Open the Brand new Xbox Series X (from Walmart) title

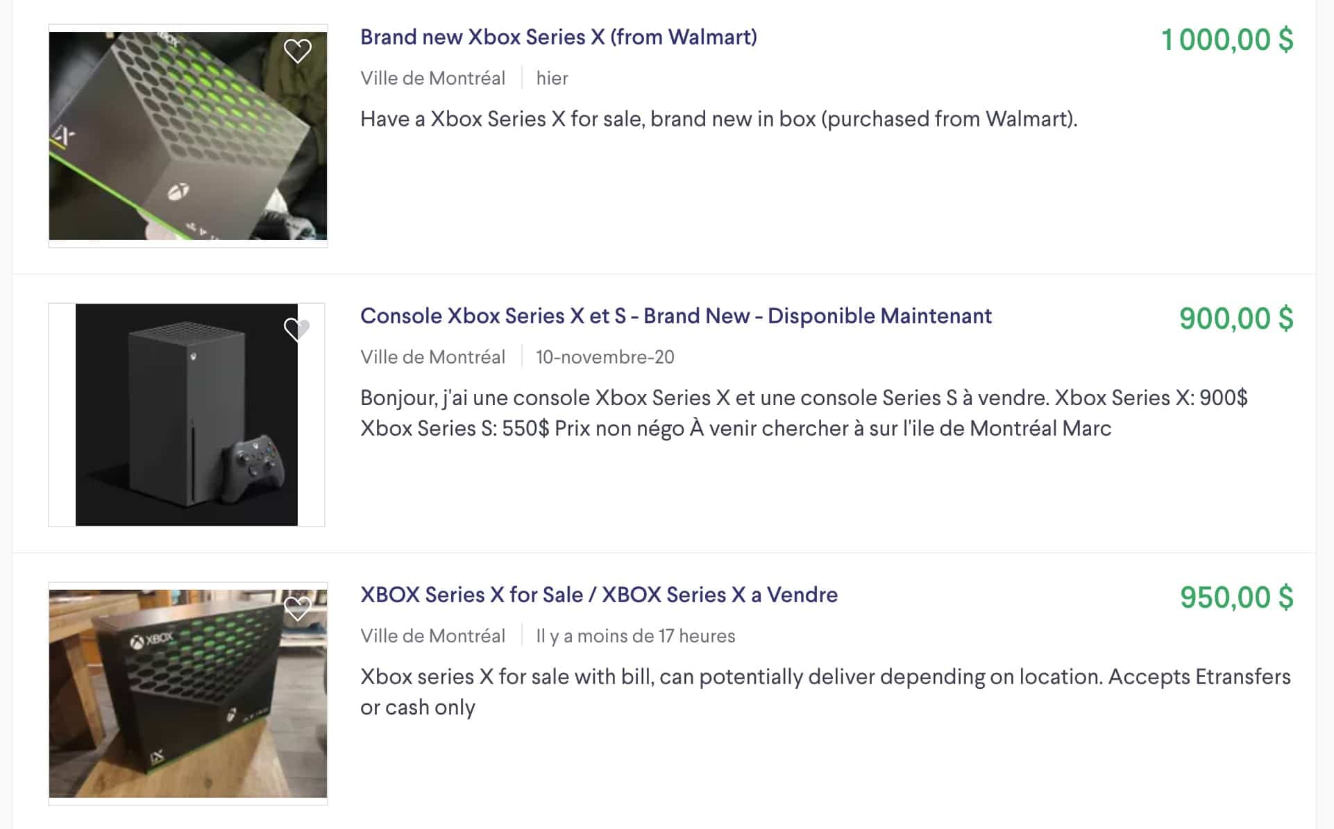click(x=559, y=37)
